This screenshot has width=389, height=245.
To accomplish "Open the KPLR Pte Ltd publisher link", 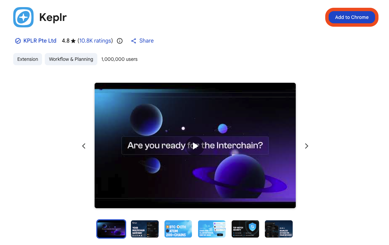I will click(40, 41).
